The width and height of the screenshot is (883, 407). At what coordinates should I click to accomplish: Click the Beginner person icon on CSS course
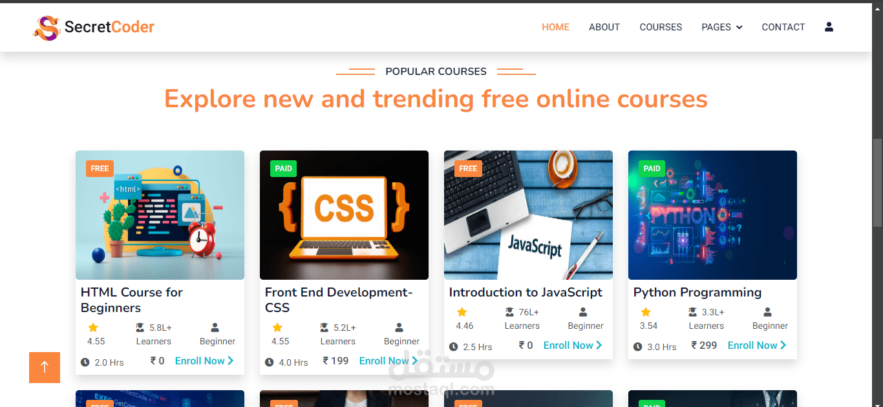tap(399, 328)
